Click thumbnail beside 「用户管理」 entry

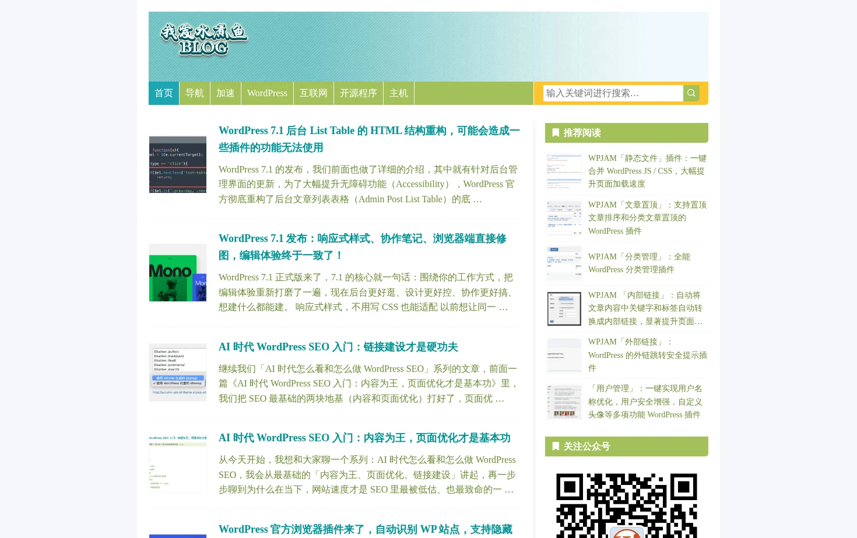click(564, 402)
